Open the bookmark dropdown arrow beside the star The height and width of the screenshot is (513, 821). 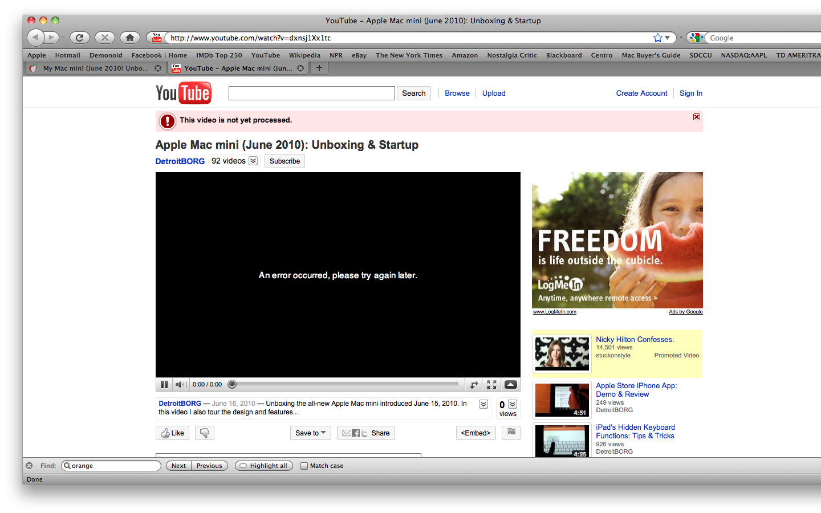[667, 38]
